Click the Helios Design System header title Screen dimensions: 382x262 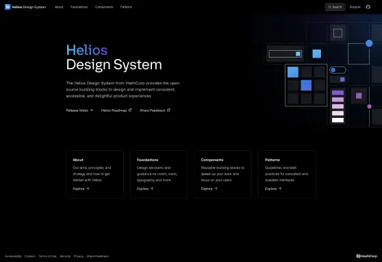pos(29,7)
